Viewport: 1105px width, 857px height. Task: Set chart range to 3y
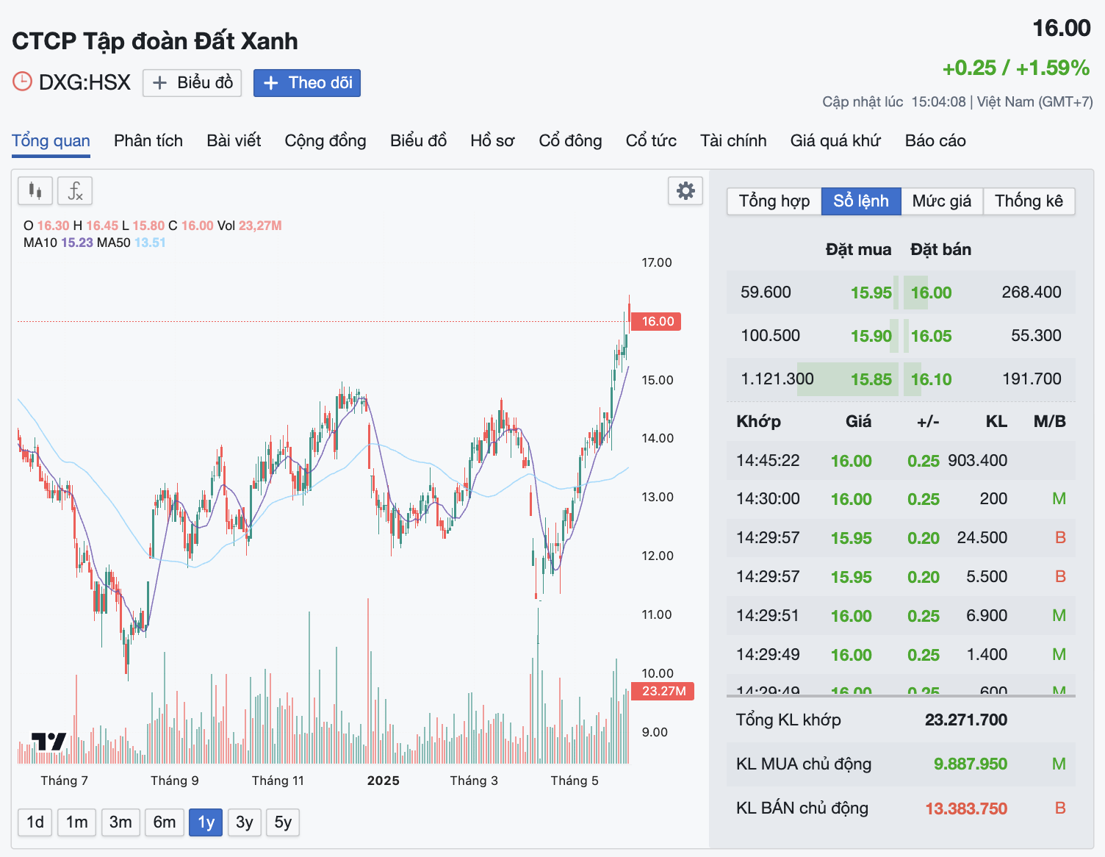click(x=245, y=822)
